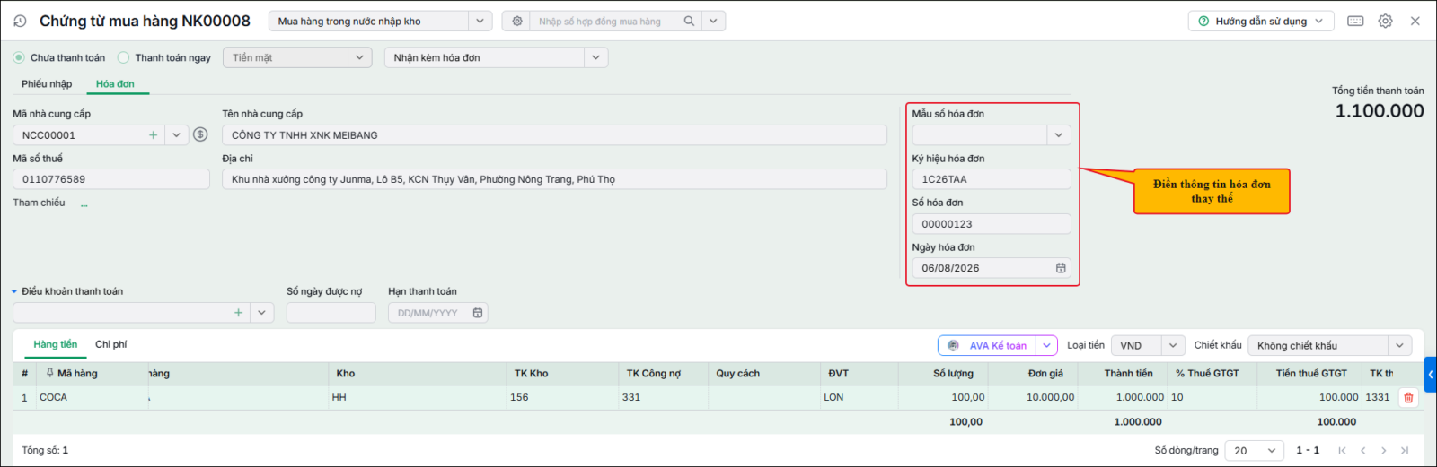Click the Địa chỉ field
Viewport: 1437px width, 467px height.
pos(554,179)
